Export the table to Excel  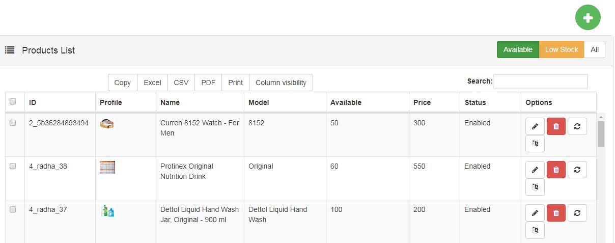(152, 83)
